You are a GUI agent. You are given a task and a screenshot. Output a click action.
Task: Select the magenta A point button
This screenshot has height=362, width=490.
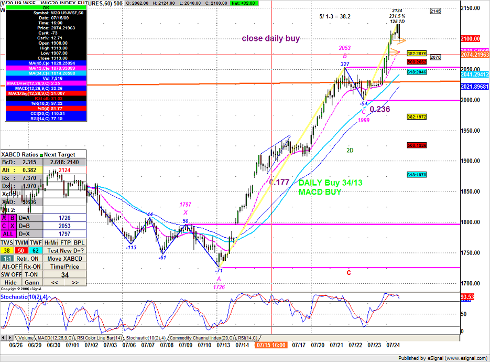(x=4, y=218)
